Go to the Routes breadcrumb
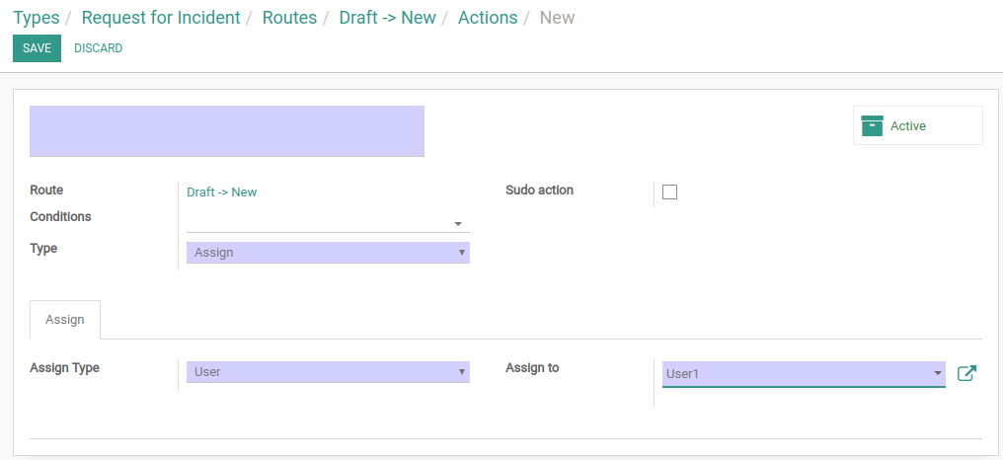This screenshot has height=460, width=1003. [x=290, y=18]
